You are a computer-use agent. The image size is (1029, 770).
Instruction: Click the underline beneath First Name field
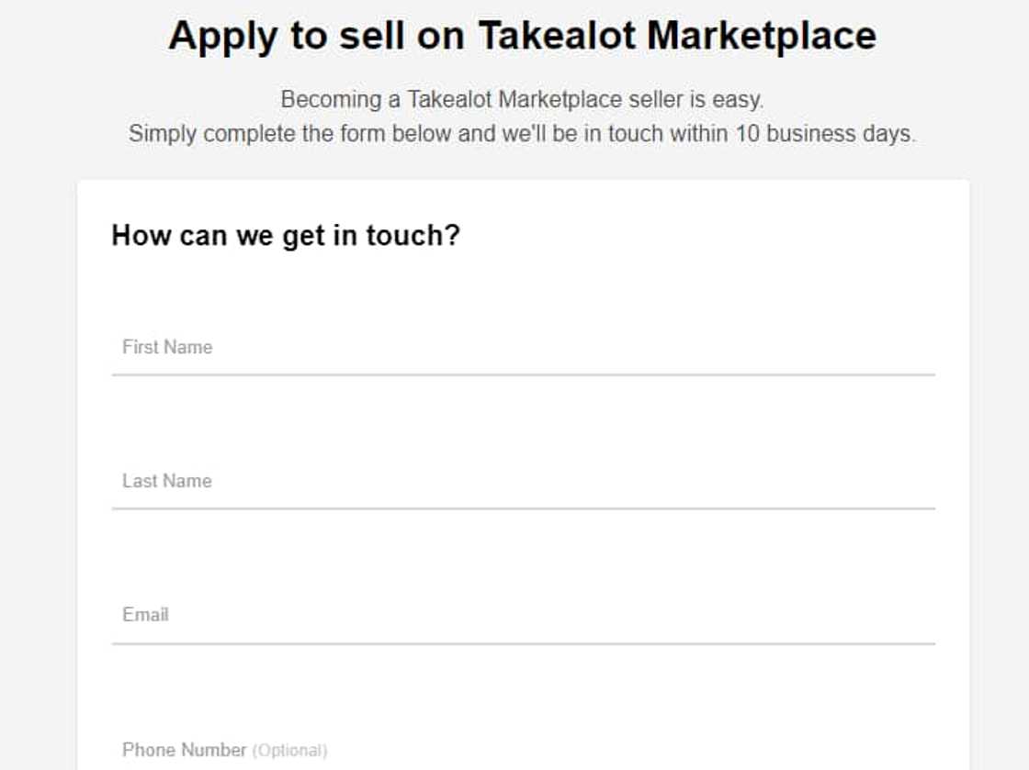pos(523,374)
